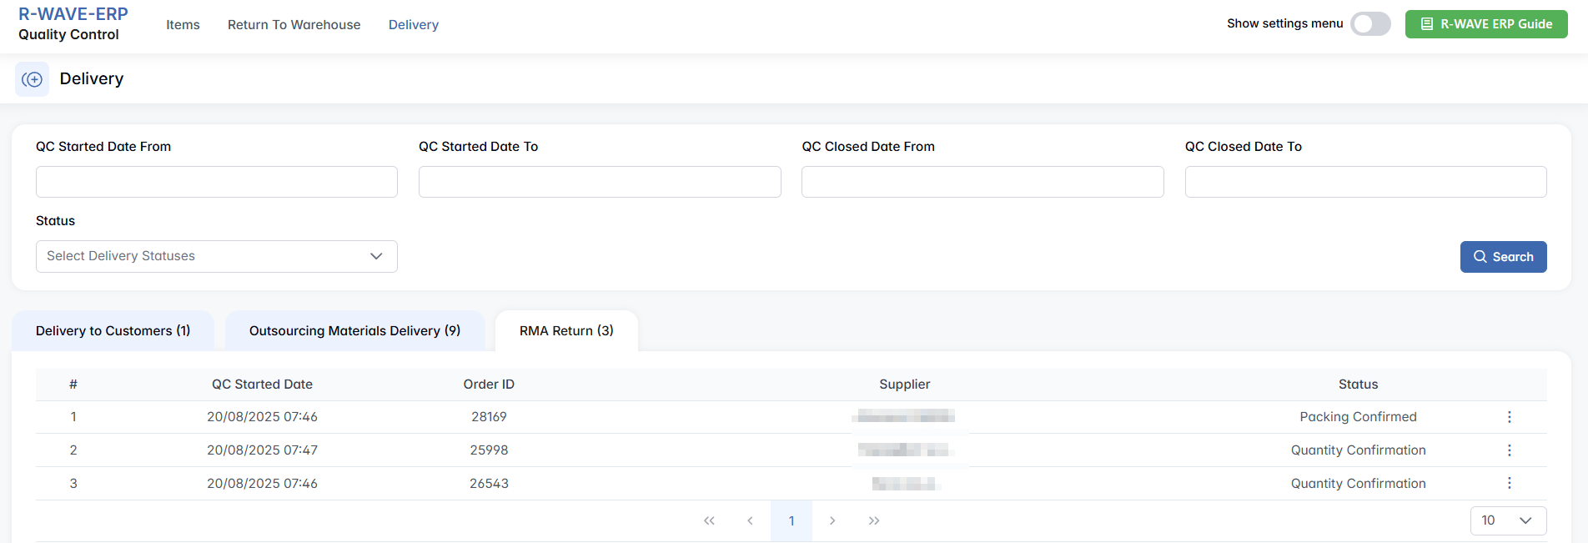Go to the previous page arrow
The width and height of the screenshot is (1588, 543).
[x=750, y=520]
